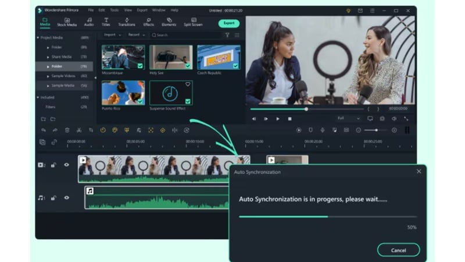The height and width of the screenshot is (262, 465).
Task: Open the motion tracking target icon
Action: pos(151,130)
